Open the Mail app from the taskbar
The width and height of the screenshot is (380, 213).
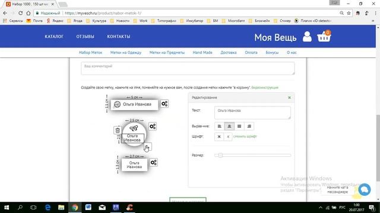click(102, 208)
